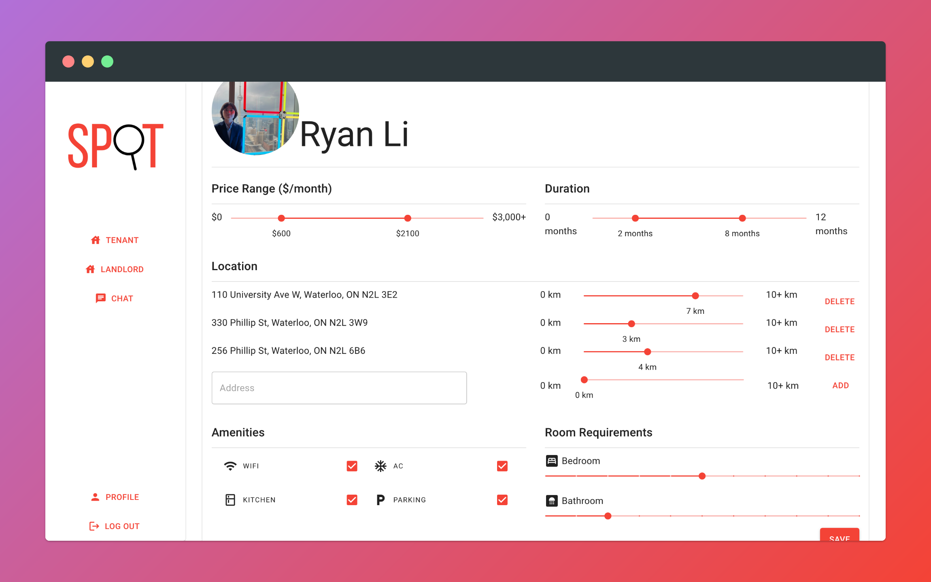Click the SPOT logo
Image resolution: width=931 pixels, height=582 pixels.
(115, 146)
